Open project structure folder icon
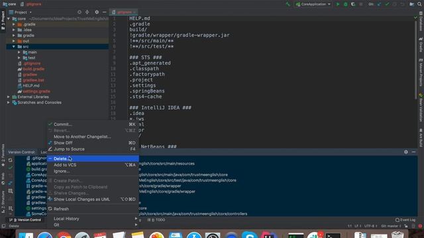The image size is (424, 238). pos(411,4)
